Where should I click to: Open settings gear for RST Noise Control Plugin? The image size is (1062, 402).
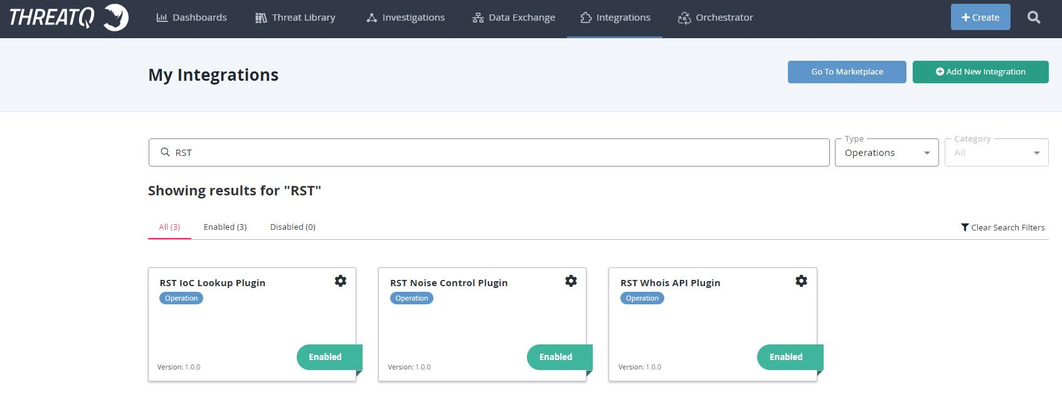pyautogui.click(x=571, y=281)
